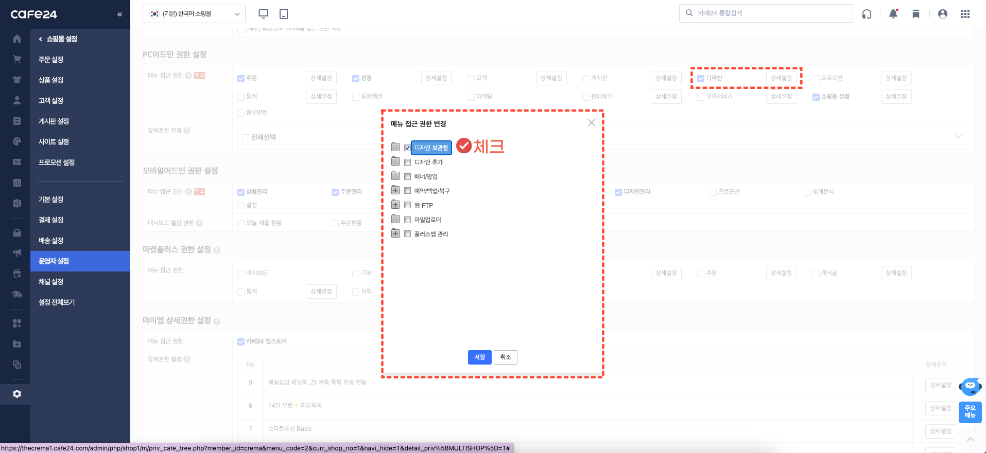This screenshot has width=986, height=453.
Task: Open 배송 설정 menu
Action: point(51,241)
